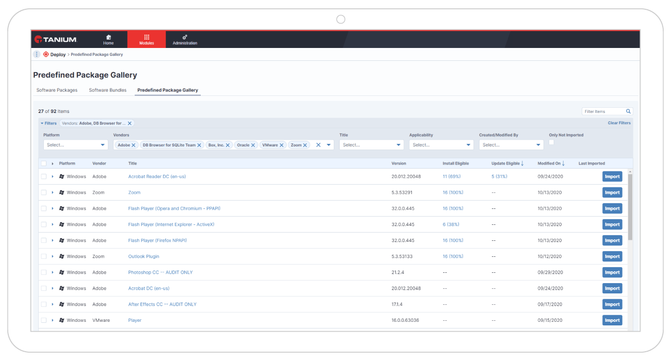The width and height of the screenshot is (671, 361).
Task: Click the 11 (69%) install eligible link
Action: click(x=452, y=176)
